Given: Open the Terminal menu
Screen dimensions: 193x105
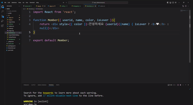Looking at the screenshot, I should pos(32,2).
